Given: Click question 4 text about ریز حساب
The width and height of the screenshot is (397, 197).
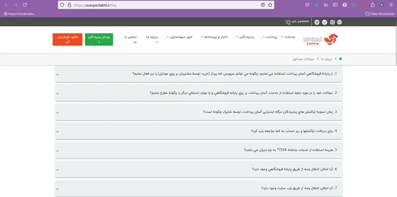Looking at the screenshot, I should [x=294, y=131].
